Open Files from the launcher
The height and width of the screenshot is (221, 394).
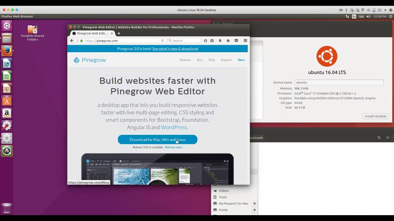[7, 39]
